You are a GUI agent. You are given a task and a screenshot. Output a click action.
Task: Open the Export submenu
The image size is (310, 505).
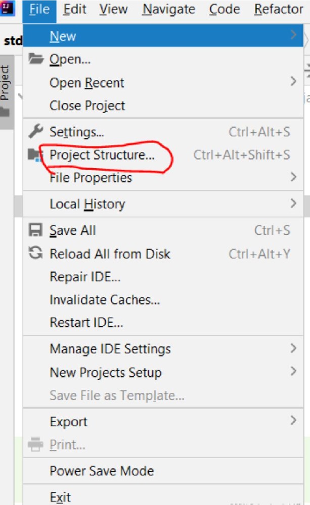tap(163, 422)
